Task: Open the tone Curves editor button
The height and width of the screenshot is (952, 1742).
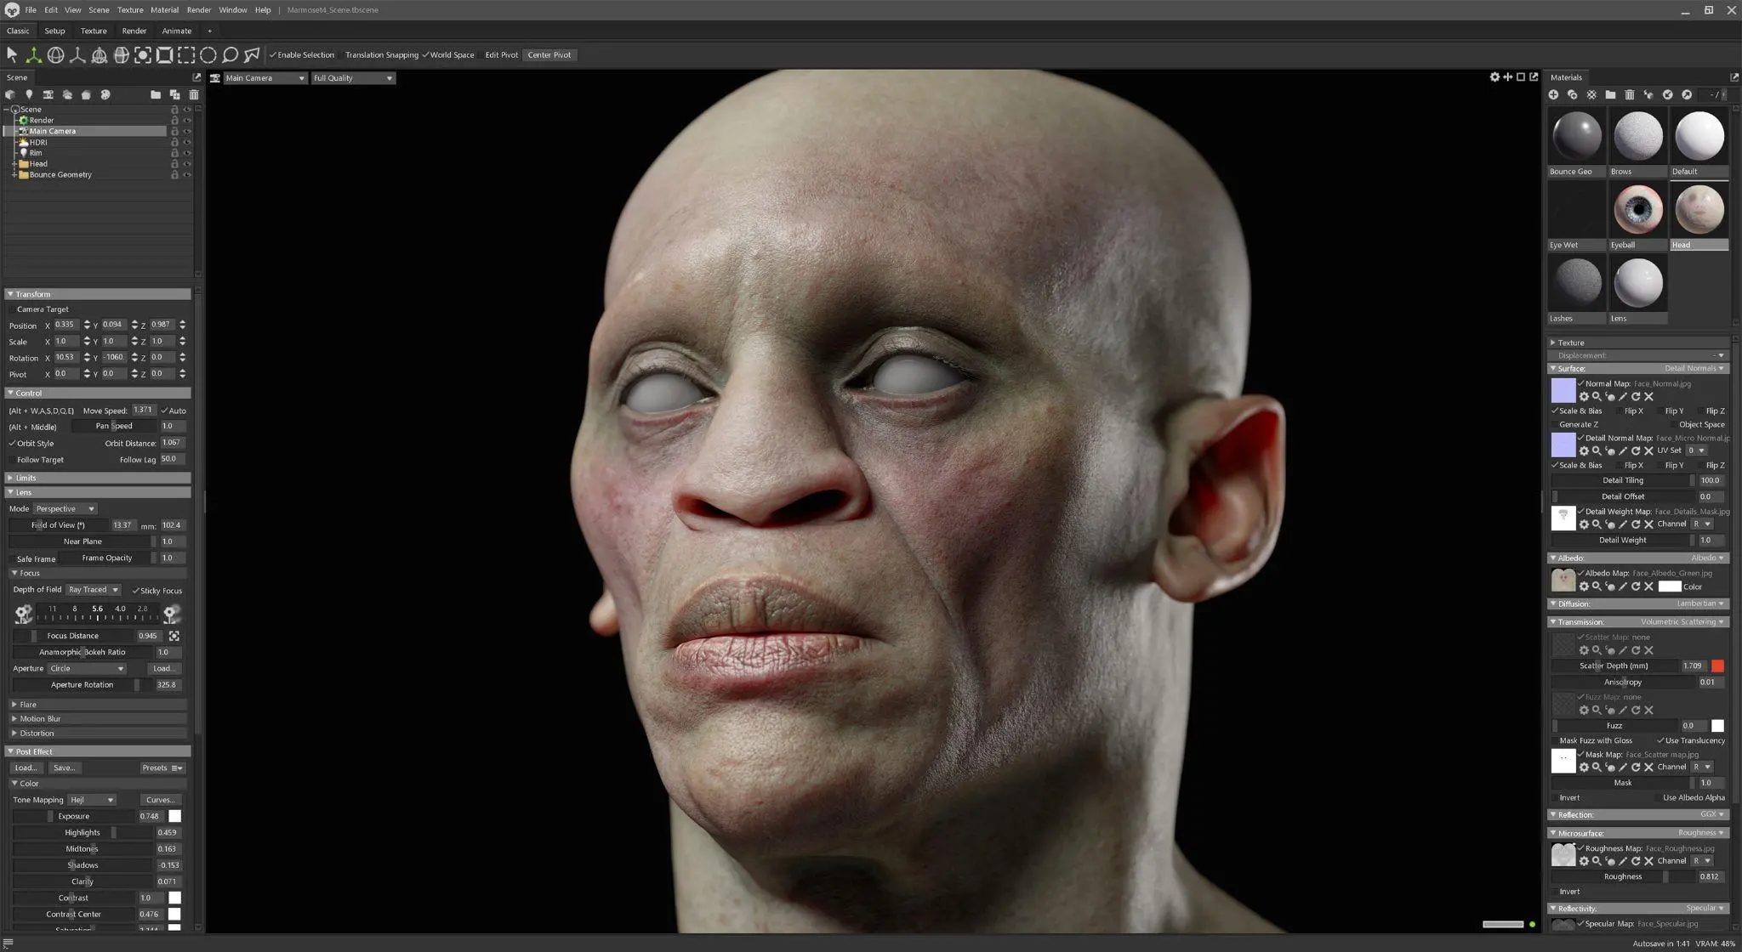Action: tap(160, 800)
